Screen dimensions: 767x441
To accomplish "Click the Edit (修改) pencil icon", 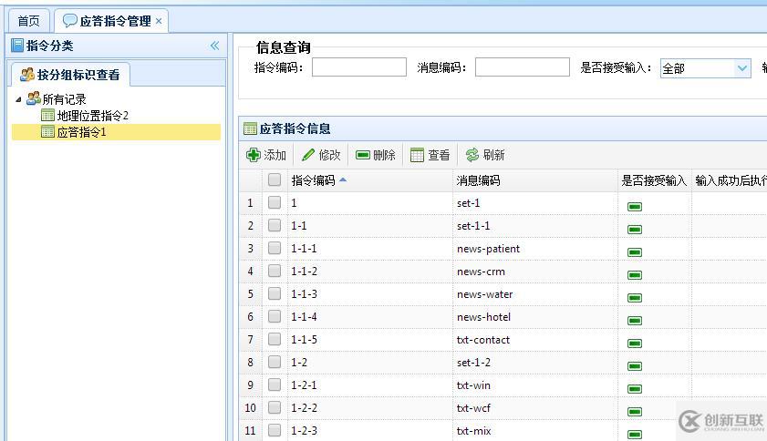I will pyautogui.click(x=308, y=155).
